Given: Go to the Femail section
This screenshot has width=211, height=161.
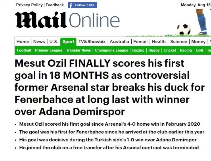Looking at the screenshot, I should pos(141,41).
